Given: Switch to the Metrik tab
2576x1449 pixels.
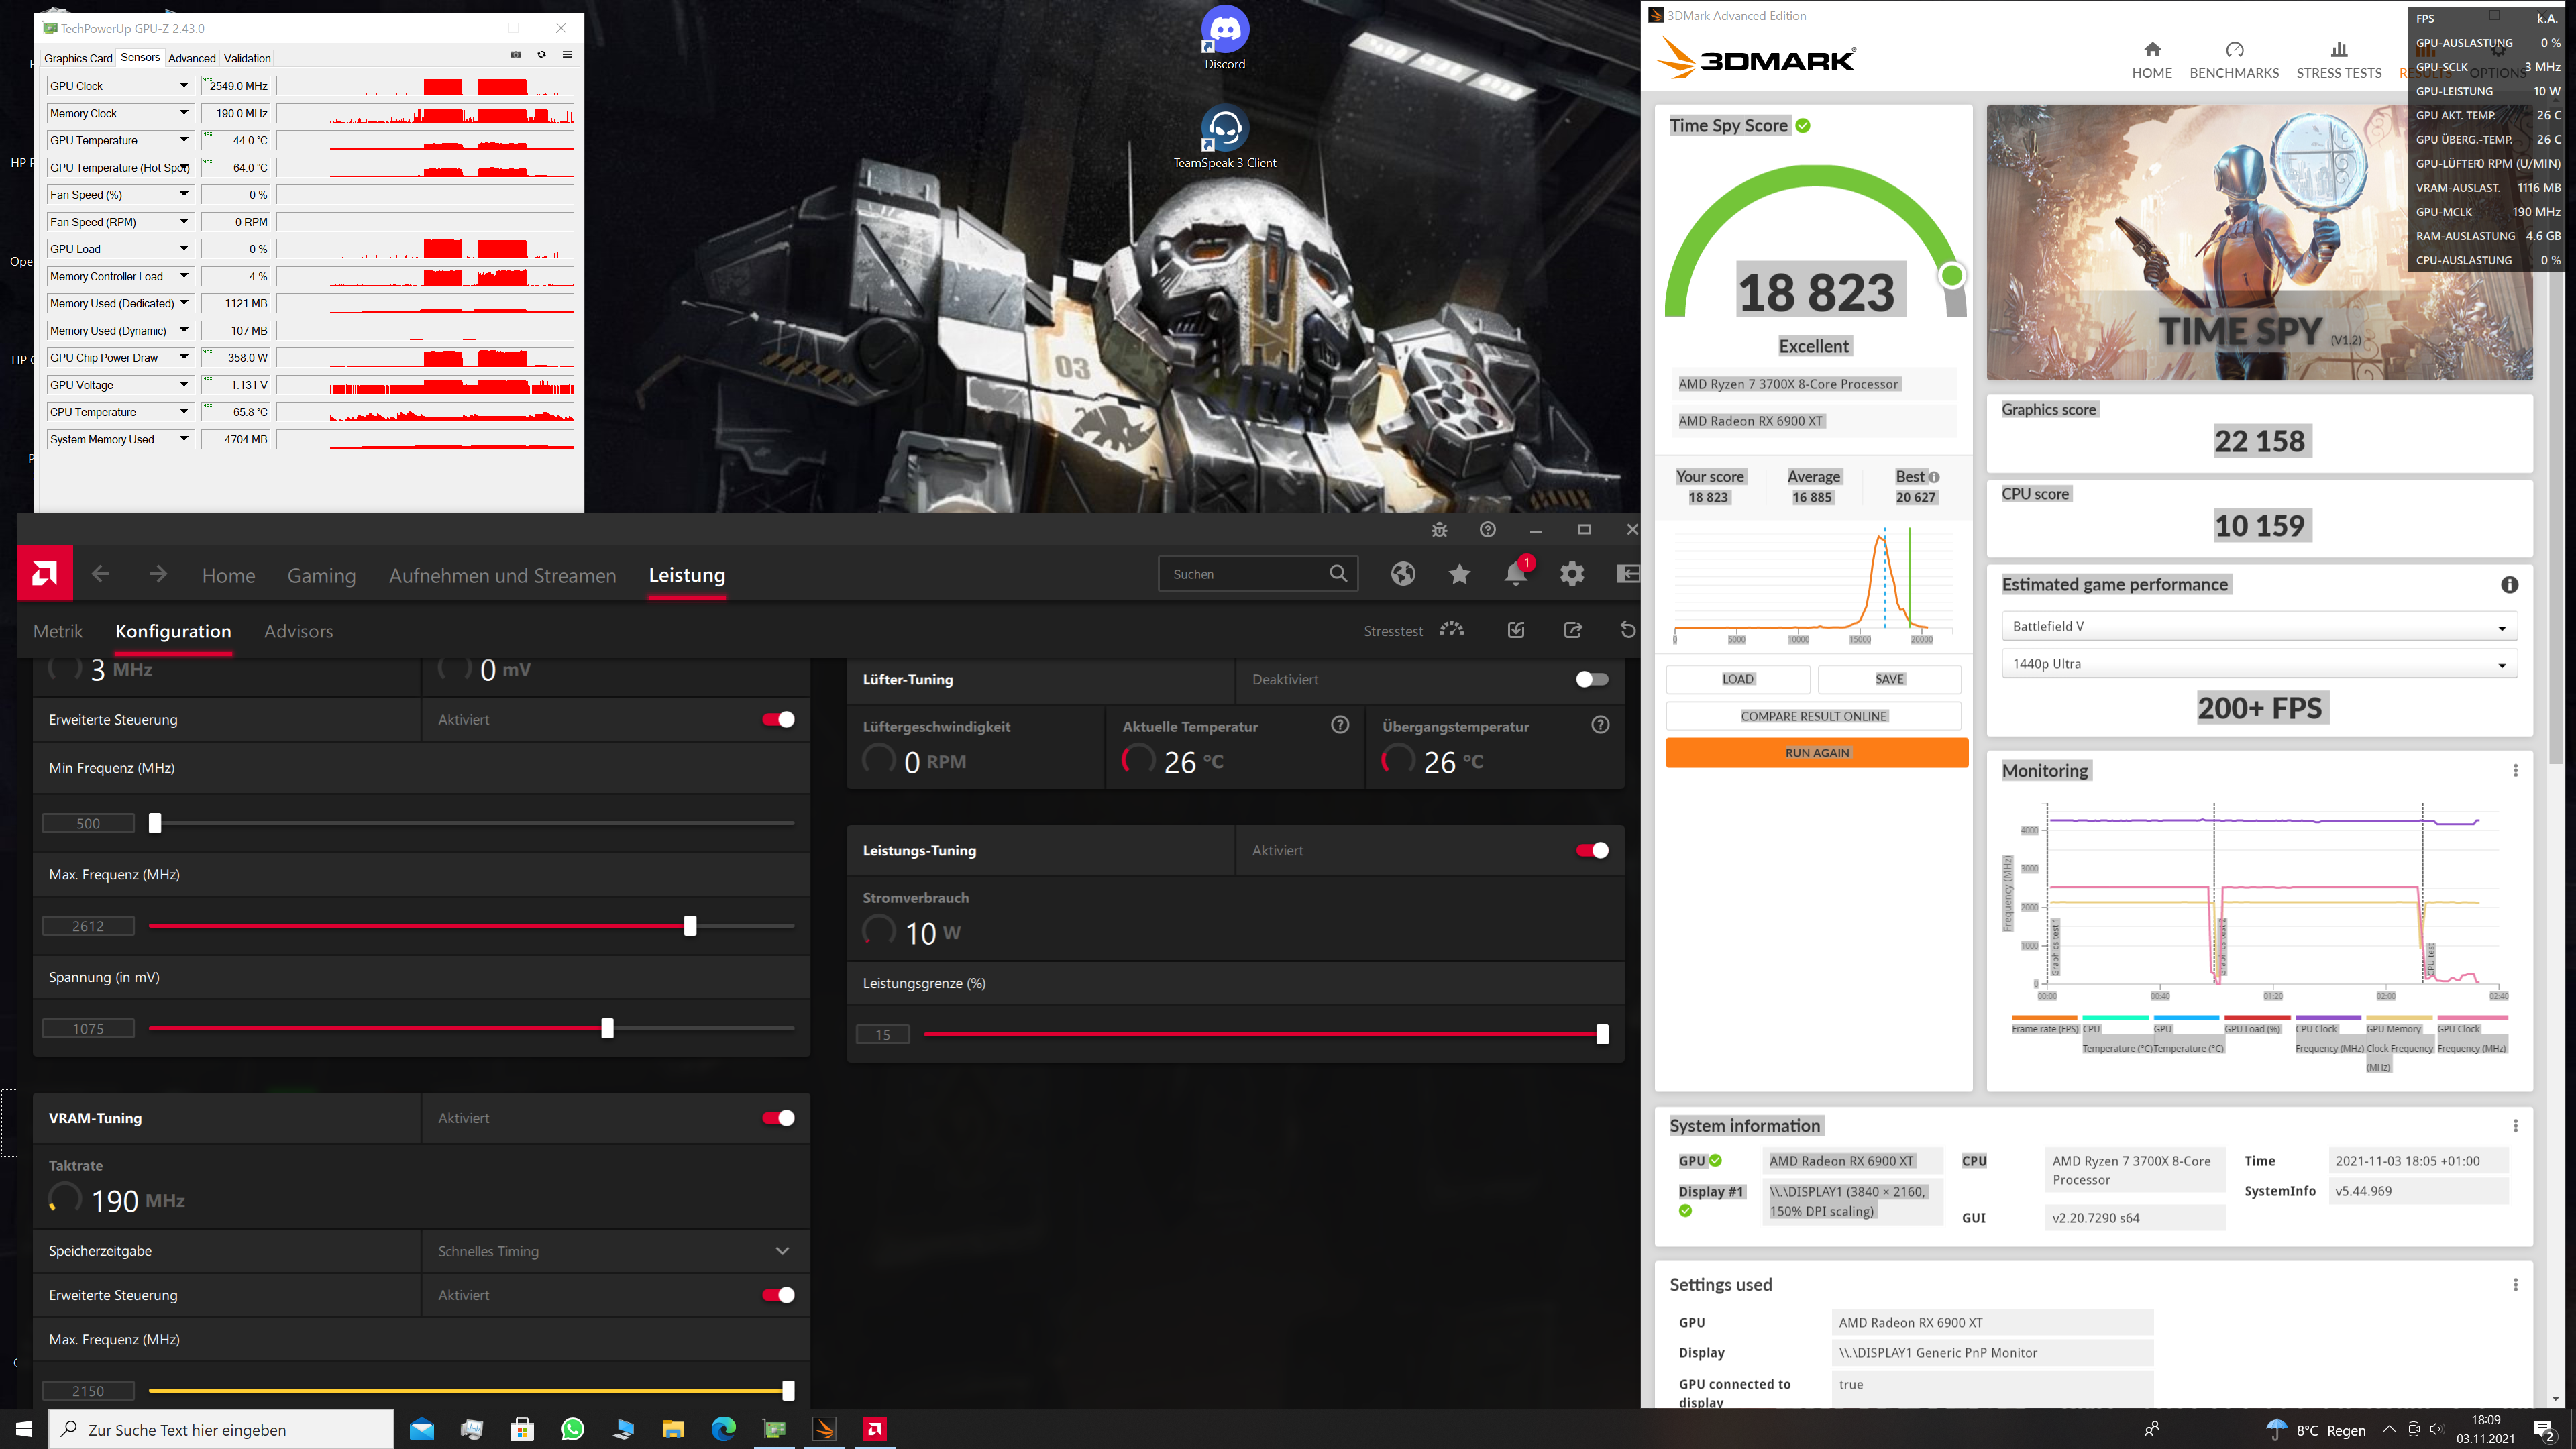Looking at the screenshot, I should [58, 631].
